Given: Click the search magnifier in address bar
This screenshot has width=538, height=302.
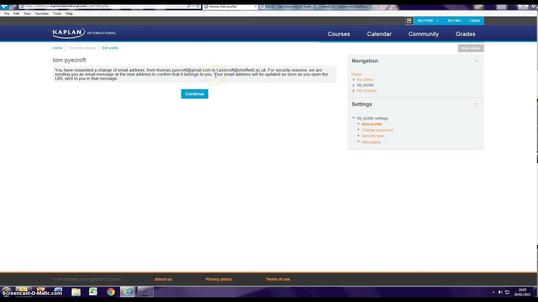Looking at the screenshot, I should coord(189,6).
